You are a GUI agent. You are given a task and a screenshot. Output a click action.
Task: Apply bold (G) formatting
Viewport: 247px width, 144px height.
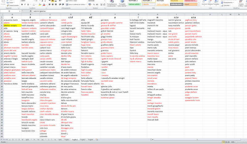point(22,5)
